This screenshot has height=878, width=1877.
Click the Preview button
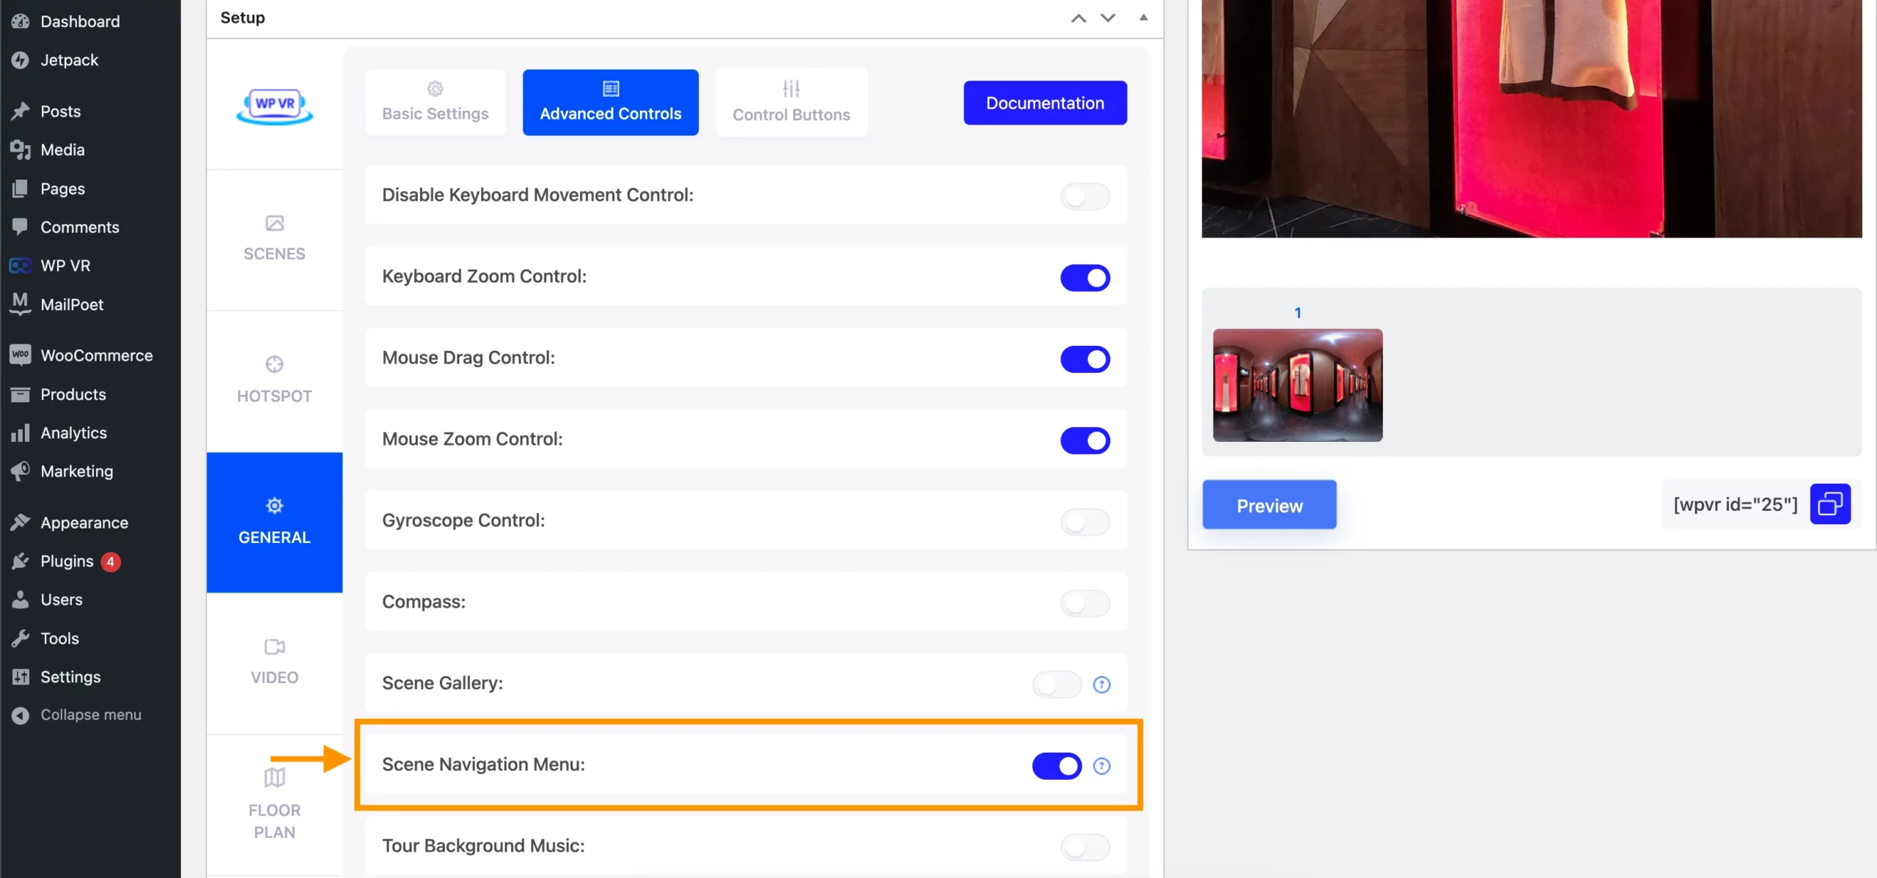tap(1270, 505)
